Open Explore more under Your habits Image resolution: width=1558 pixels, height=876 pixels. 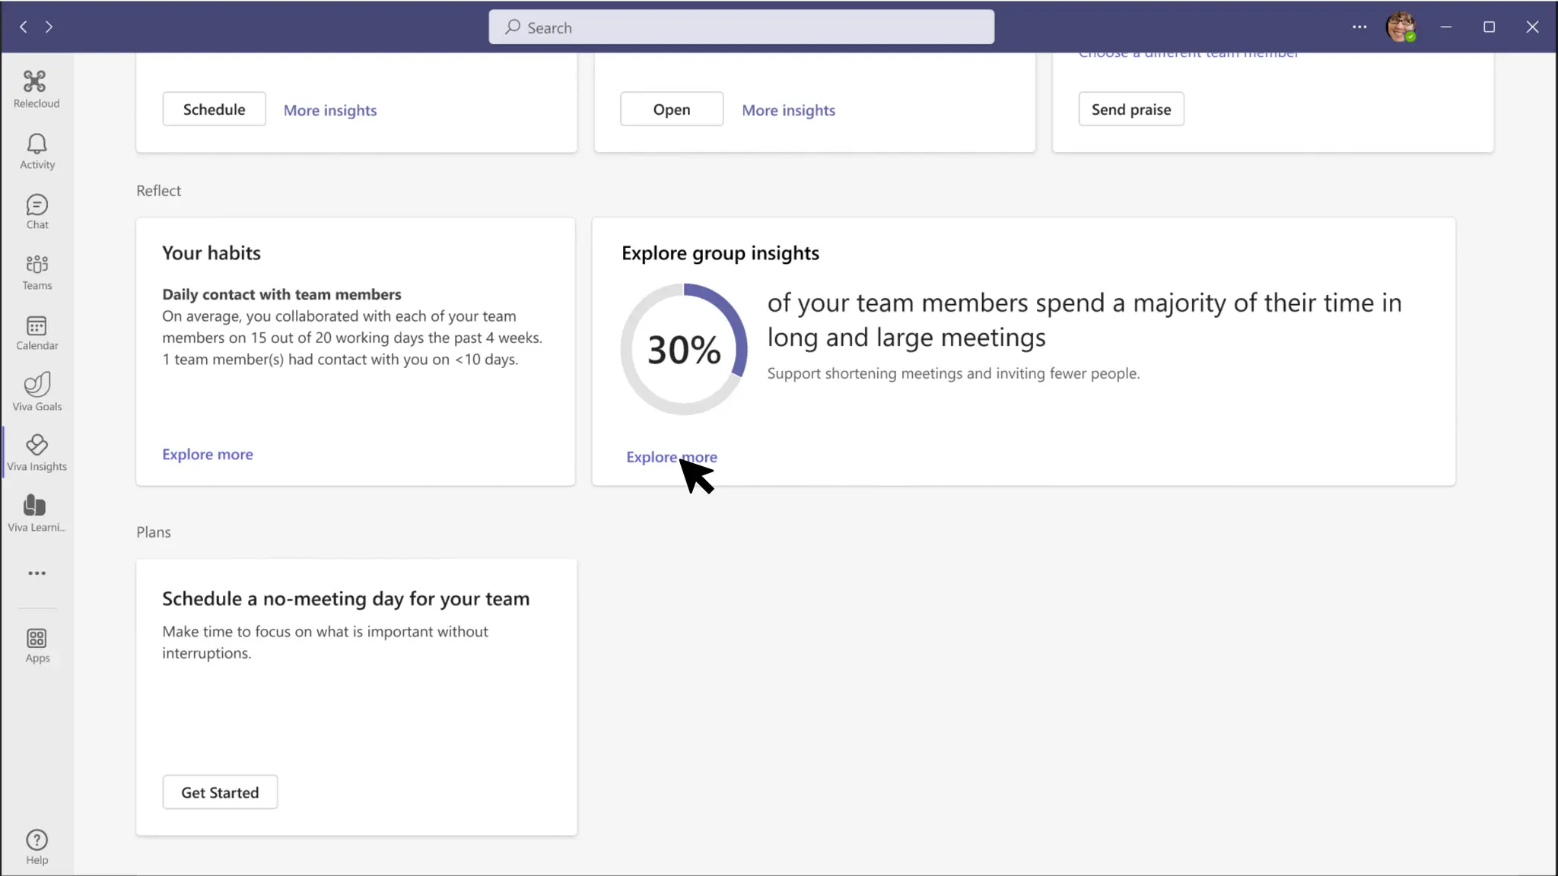tap(207, 454)
